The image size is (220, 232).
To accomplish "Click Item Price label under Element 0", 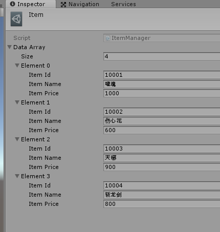I will (43, 93).
